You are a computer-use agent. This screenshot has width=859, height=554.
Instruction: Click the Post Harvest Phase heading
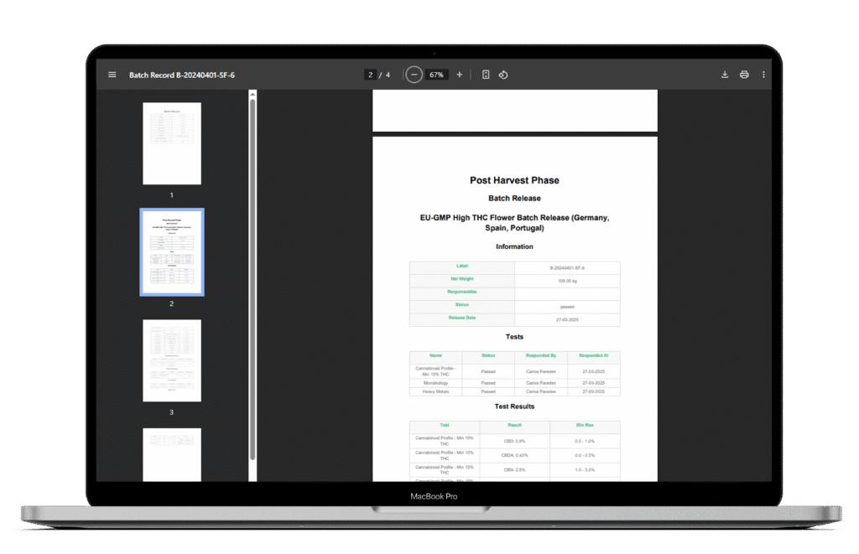coord(514,180)
